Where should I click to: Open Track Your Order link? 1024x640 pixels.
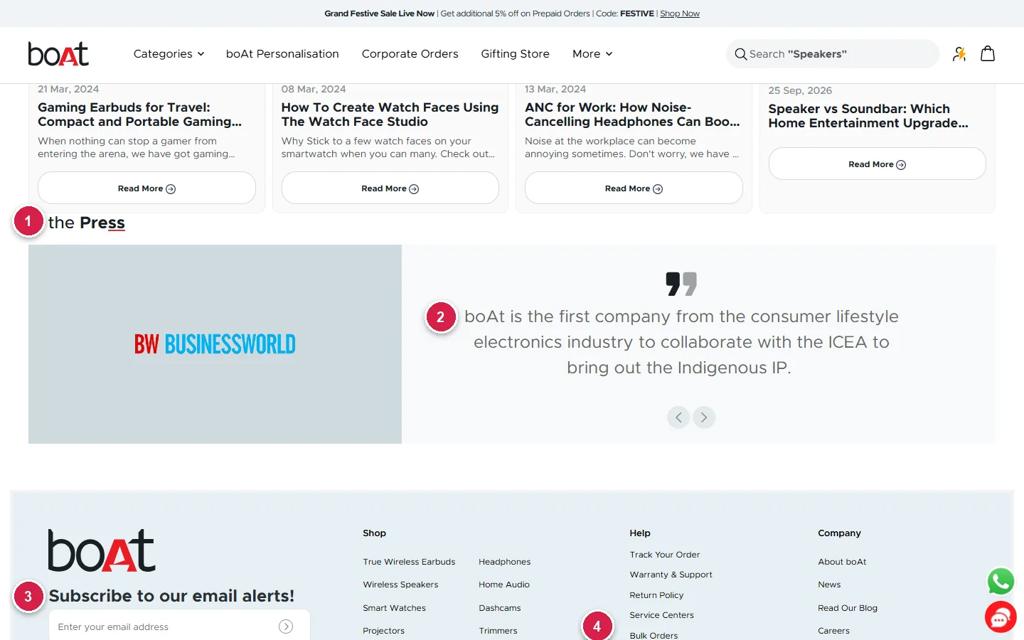pos(664,555)
